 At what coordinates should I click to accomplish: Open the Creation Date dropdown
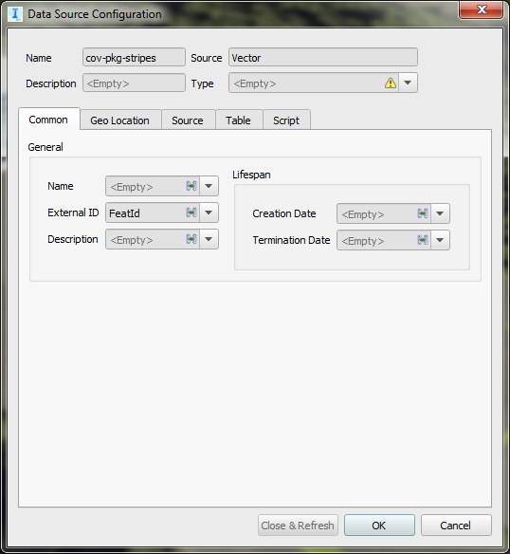[x=440, y=213]
